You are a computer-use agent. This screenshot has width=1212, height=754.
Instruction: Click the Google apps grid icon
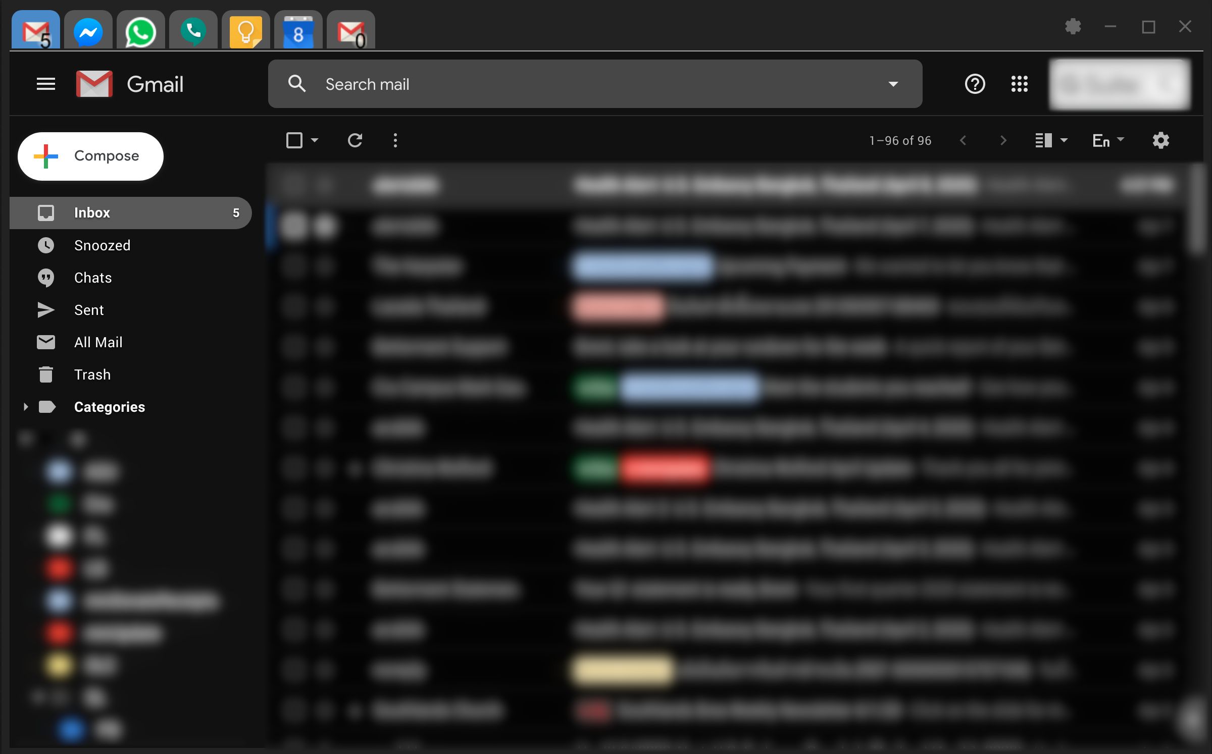pyautogui.click(x=1019, y=83)
